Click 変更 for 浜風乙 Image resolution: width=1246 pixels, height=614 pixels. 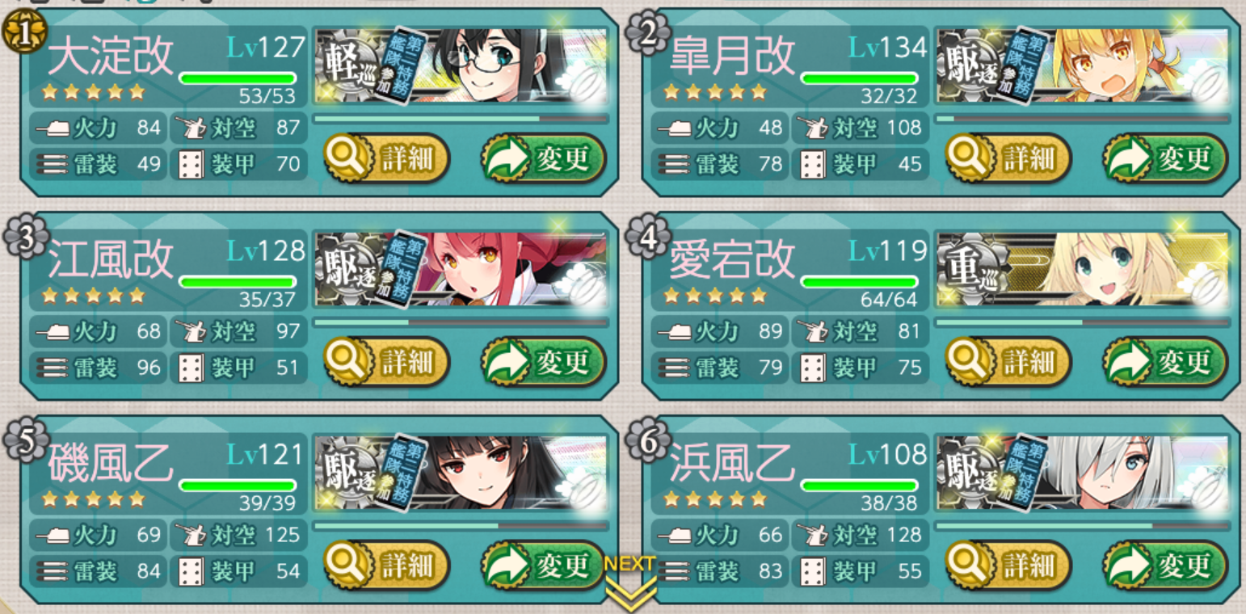coord(1165,566)
